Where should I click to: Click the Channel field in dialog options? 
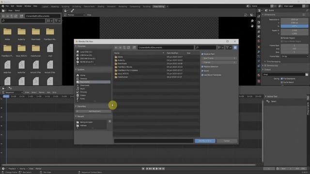coord(219,62)
